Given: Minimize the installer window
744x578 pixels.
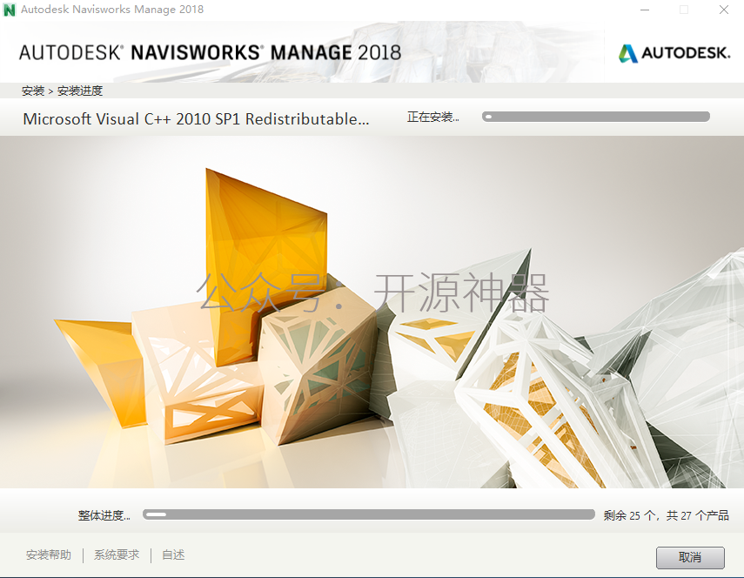Looking at the screenshot, I should [x=645, y=10].
